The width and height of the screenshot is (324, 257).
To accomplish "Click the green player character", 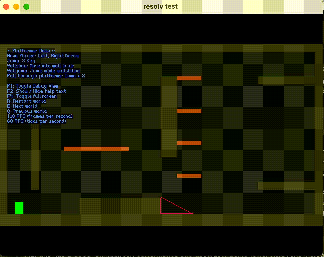I will pos(19,207).
